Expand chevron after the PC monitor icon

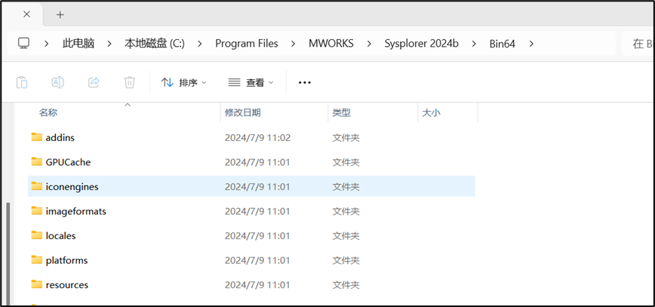[46, 44]
